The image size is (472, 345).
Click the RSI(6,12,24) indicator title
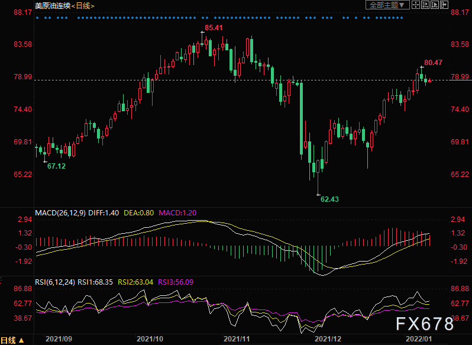(55, 282)
